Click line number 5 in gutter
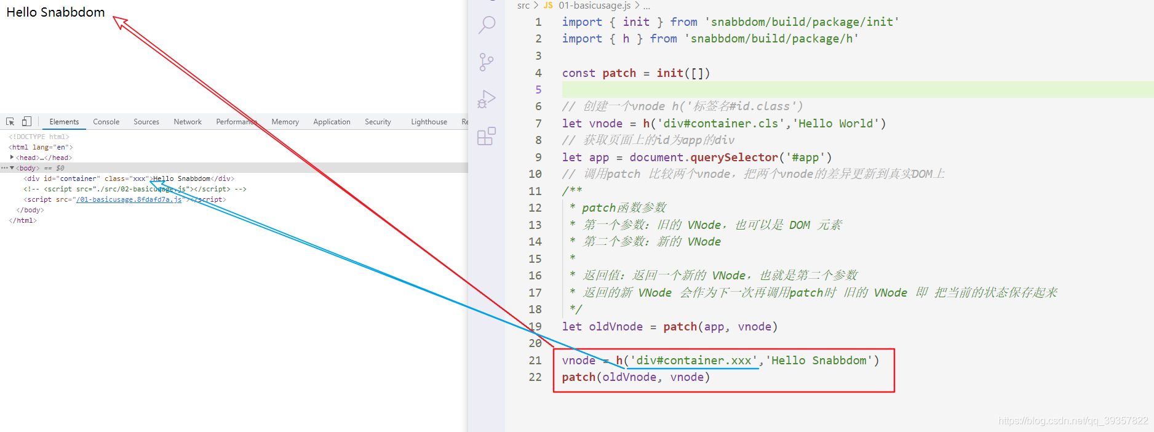The height and width of the screenshot is (432, 1154). click(x=538, y=90)
